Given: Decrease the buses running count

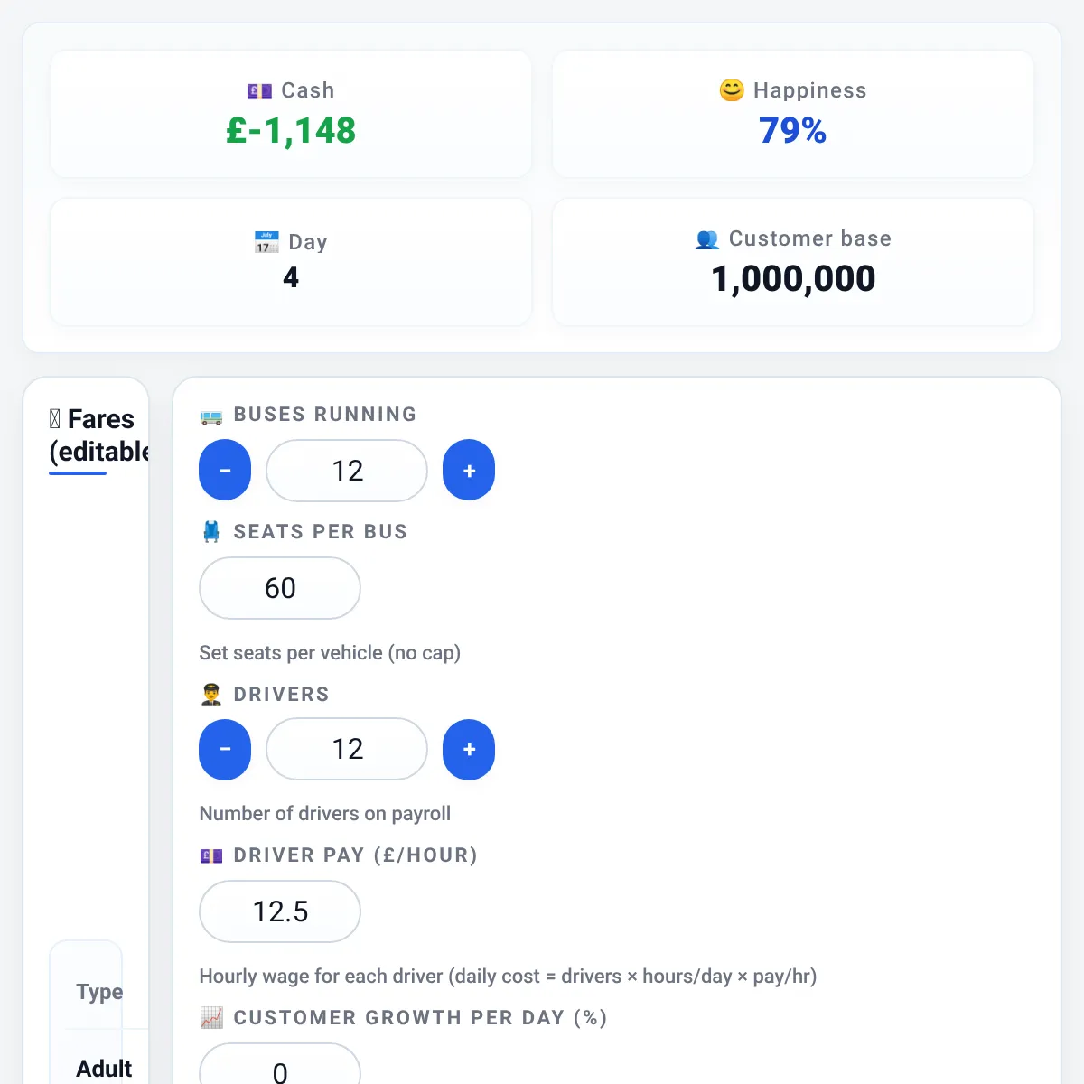Looking at the screenshot, I should 225,470.
